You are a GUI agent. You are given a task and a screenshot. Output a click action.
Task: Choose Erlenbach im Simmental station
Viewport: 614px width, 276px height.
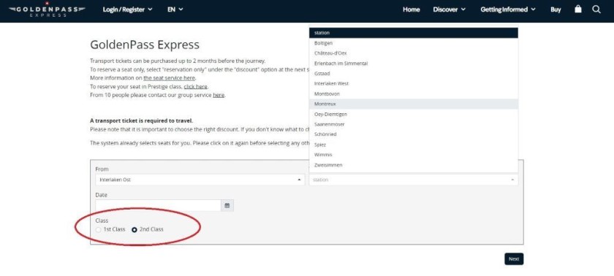(414, 64)
